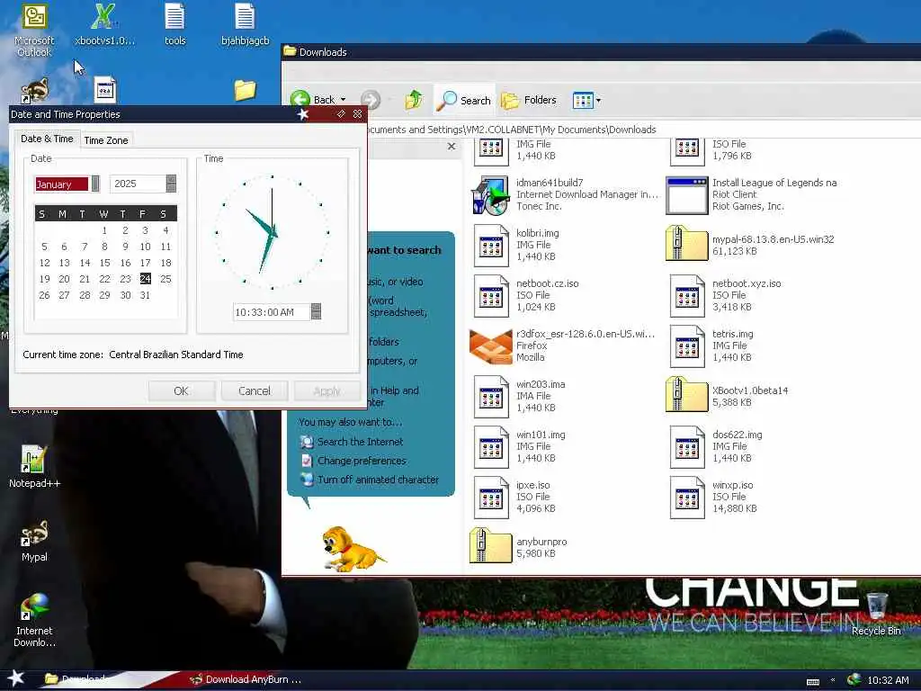Screen dimensions: 921x691
Task: Switch to Download AnyBurn taskbar item
Action: click(246, 679)
